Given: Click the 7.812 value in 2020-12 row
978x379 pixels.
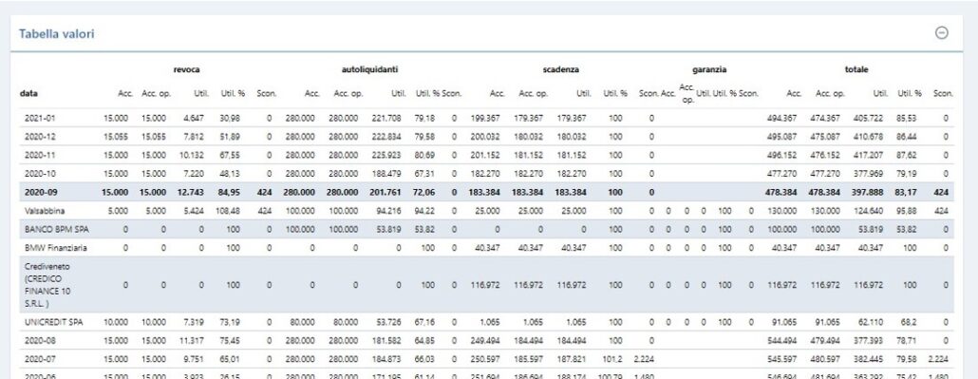Looking at the screenshot, I should click(194, 137).
